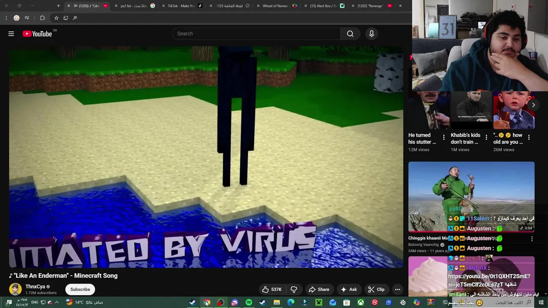Image resolution: width=548 pixels, height=308 pixels.
Task: Subscribe to the ThnxCya channel
Action: [80, 290]
